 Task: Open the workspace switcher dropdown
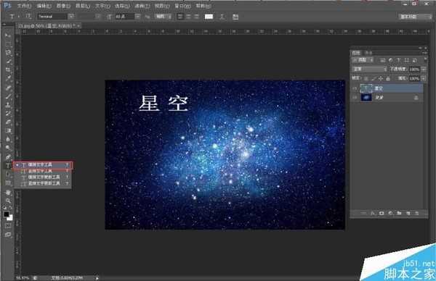(x=415, y=17)
